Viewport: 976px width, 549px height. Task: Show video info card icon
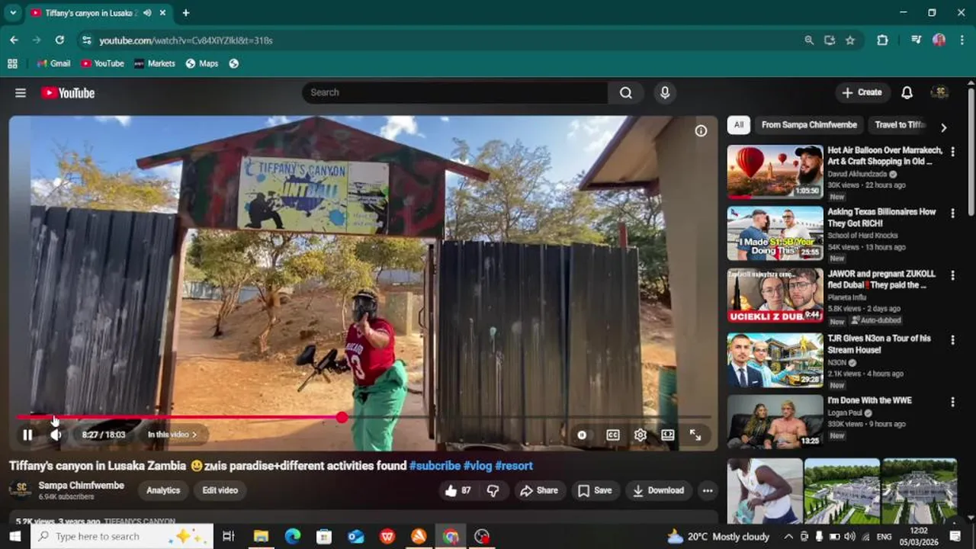701,130
